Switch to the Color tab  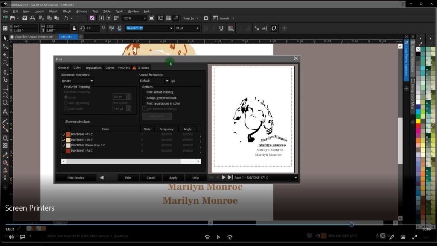(77, 67)
